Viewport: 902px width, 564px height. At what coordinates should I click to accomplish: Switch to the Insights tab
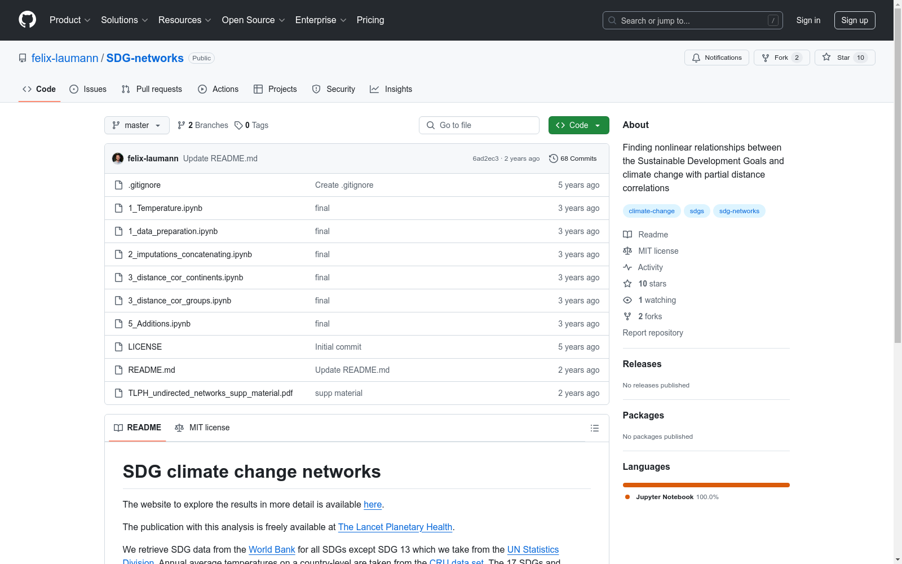click(x=391, y=89)
